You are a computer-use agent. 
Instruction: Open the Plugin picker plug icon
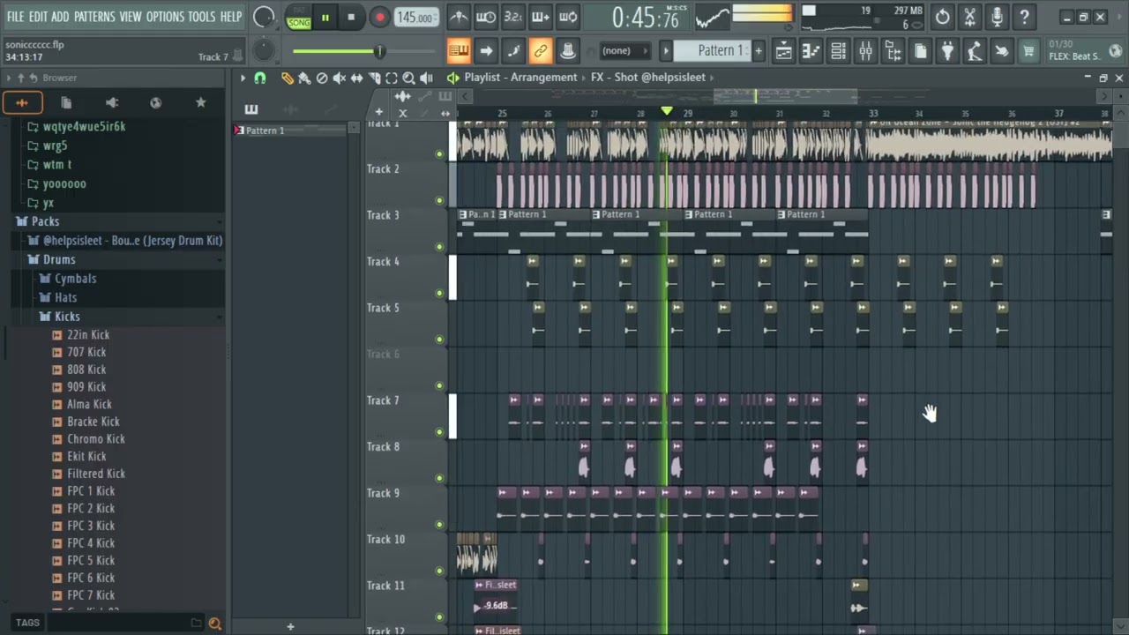point(947,51)
